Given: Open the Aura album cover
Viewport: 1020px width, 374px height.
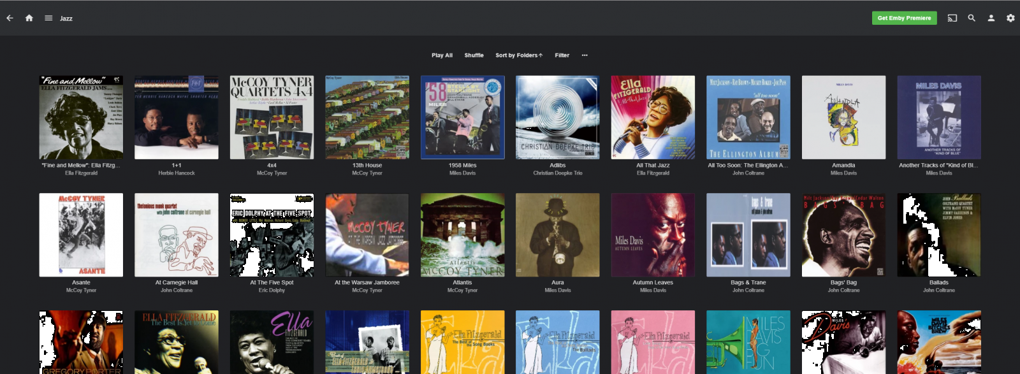Looking at the screenshot, I should tap(558, 235).
